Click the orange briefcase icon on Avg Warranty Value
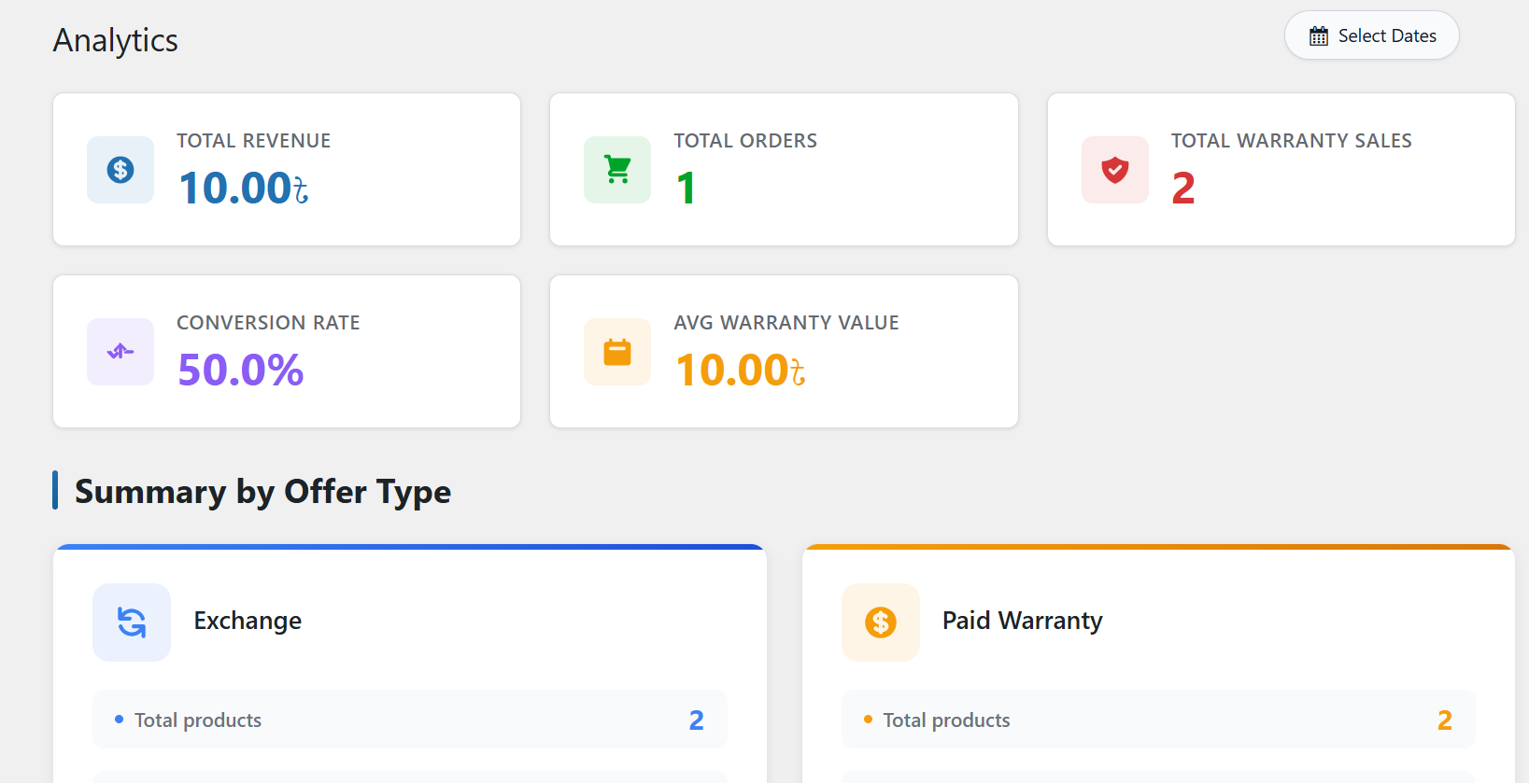The width and height of the screenshot is (1529, 783). pos(616,352)
